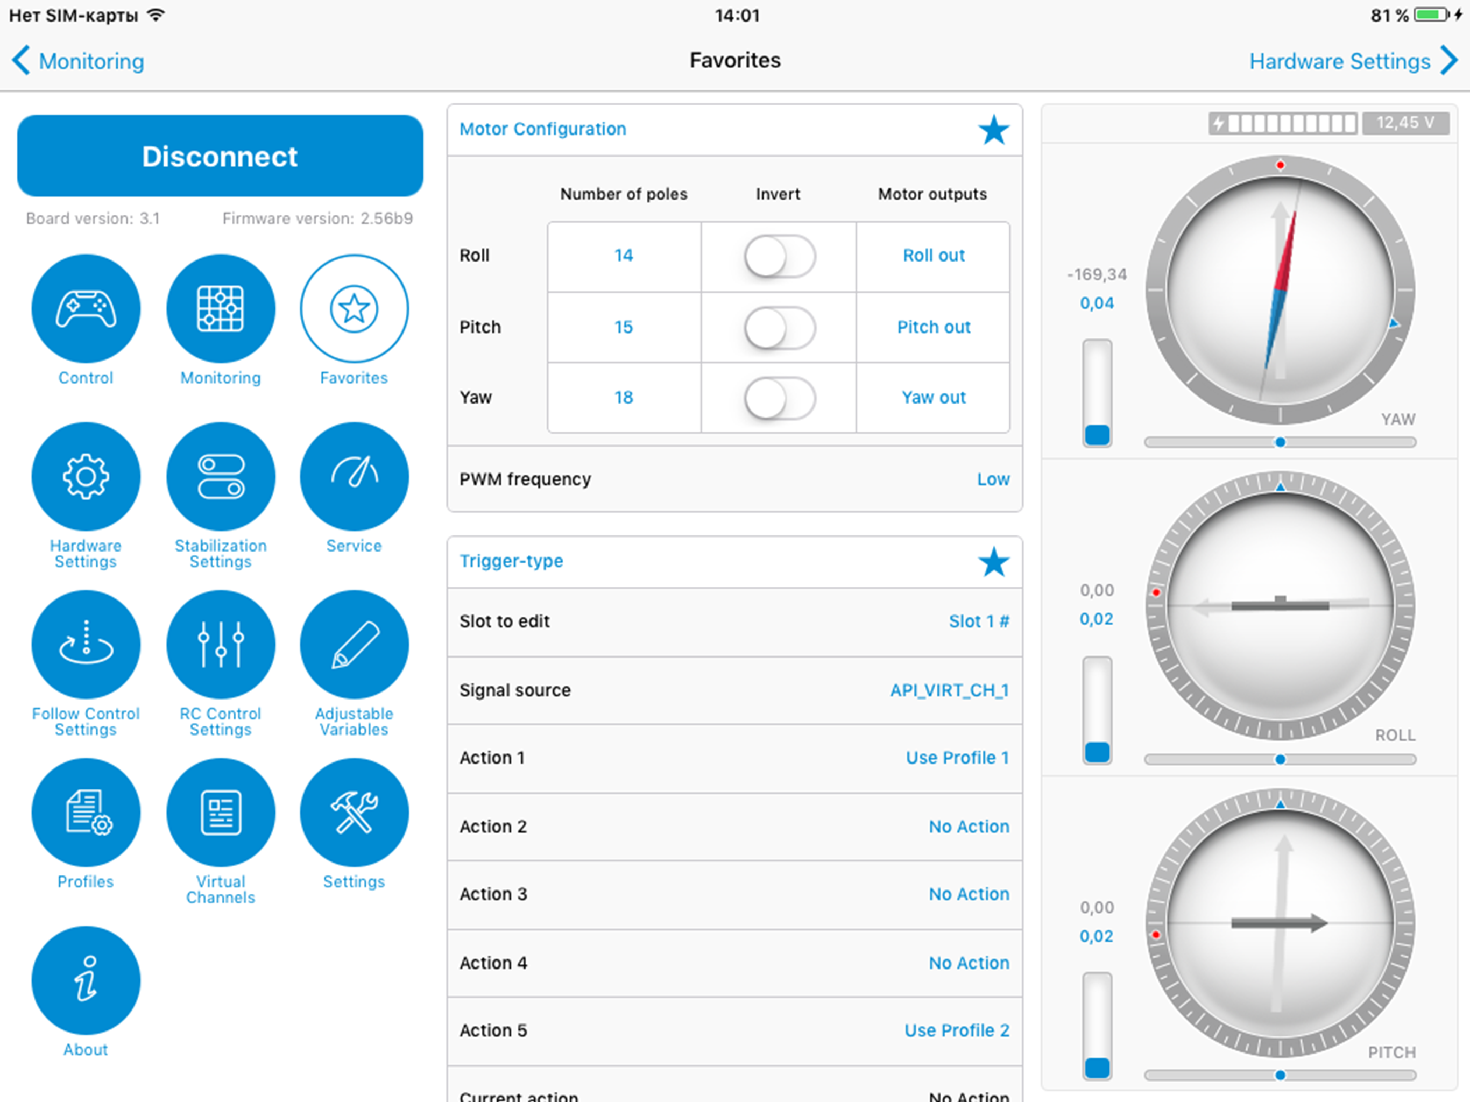Unfavorite Motor Configuration using star icon
The width and height of the screenshot is (1470, 1102).
(993, 130)
